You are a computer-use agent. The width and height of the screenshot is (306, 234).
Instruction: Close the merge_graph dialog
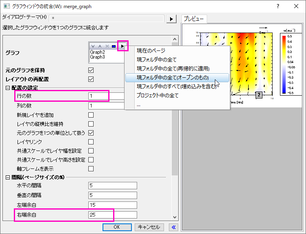(x=296, y=6)
